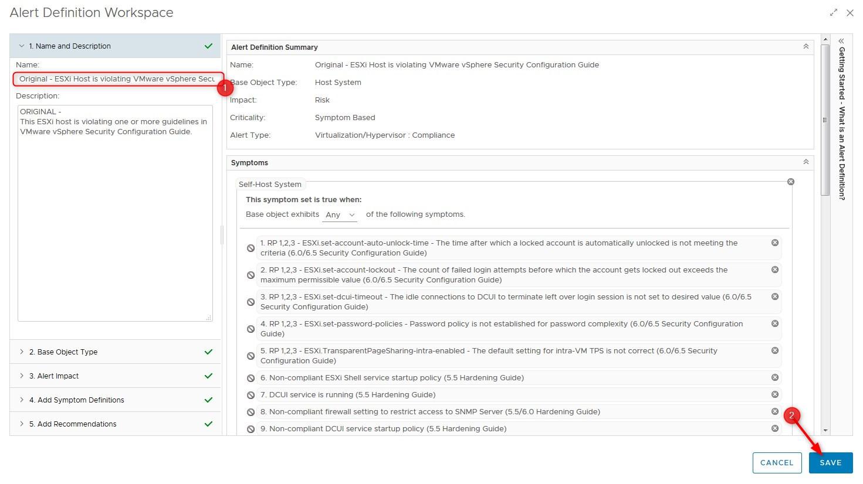Screen dimensions: 863x484
Task: Expand workspace dialog to full screen
Action: [x=834, y=12]
